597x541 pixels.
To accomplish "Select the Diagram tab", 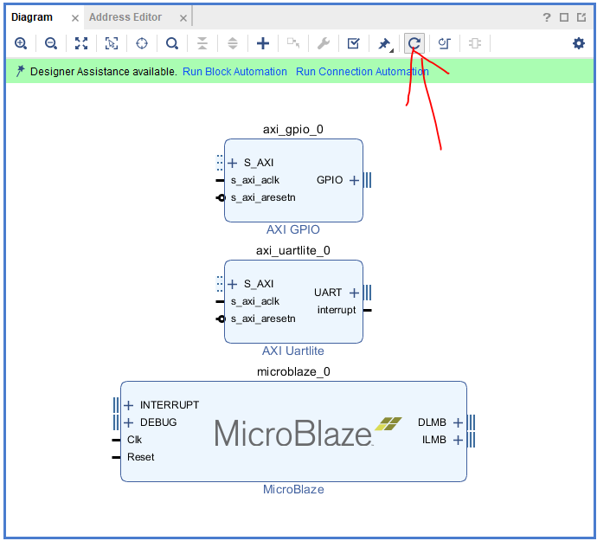I will click(x=32, y=17).
